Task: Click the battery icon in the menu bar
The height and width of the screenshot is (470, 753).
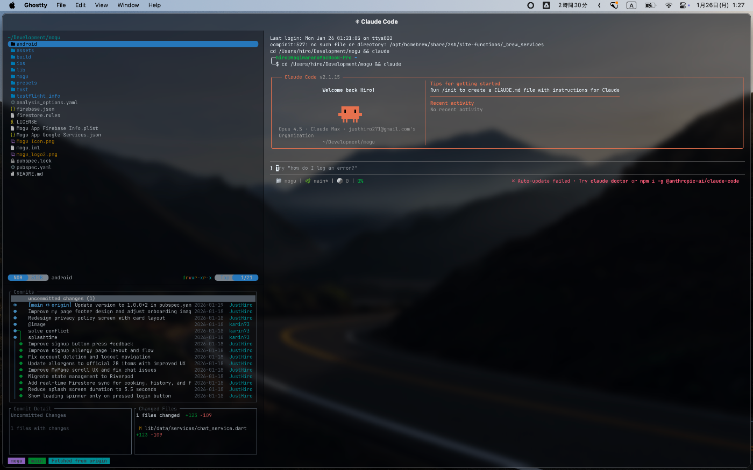Action: click(x=650, y=5)
